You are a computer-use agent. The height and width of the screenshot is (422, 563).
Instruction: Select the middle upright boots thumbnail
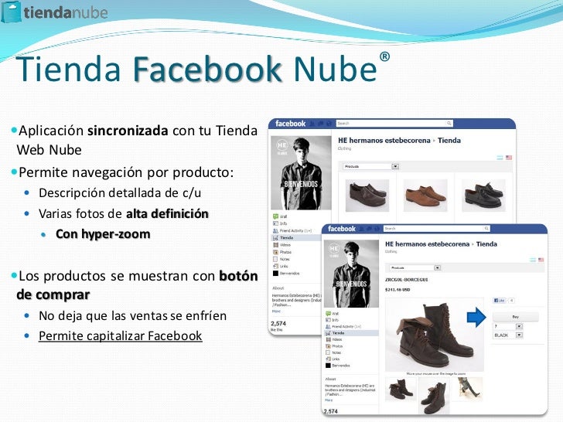click(434, 396)
